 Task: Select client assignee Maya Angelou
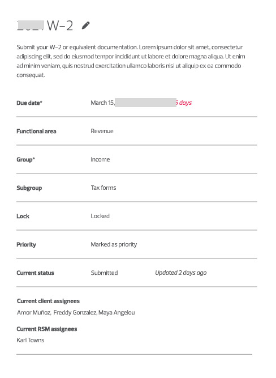tap(117, 312)
